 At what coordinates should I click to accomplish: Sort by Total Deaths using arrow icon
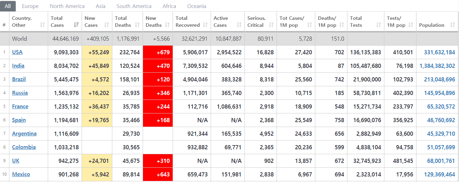point(137,25)
